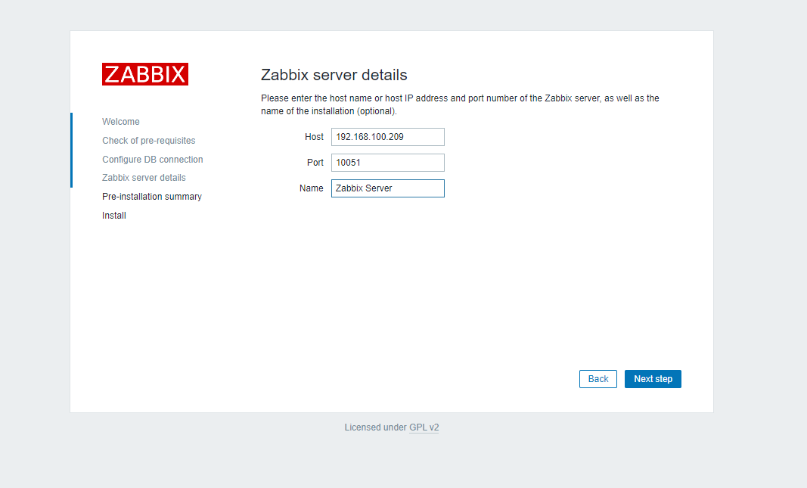Viewport: 807px width, 488px height.
Task: Open the GPL v2 license link
Action: tap(424, 427)
